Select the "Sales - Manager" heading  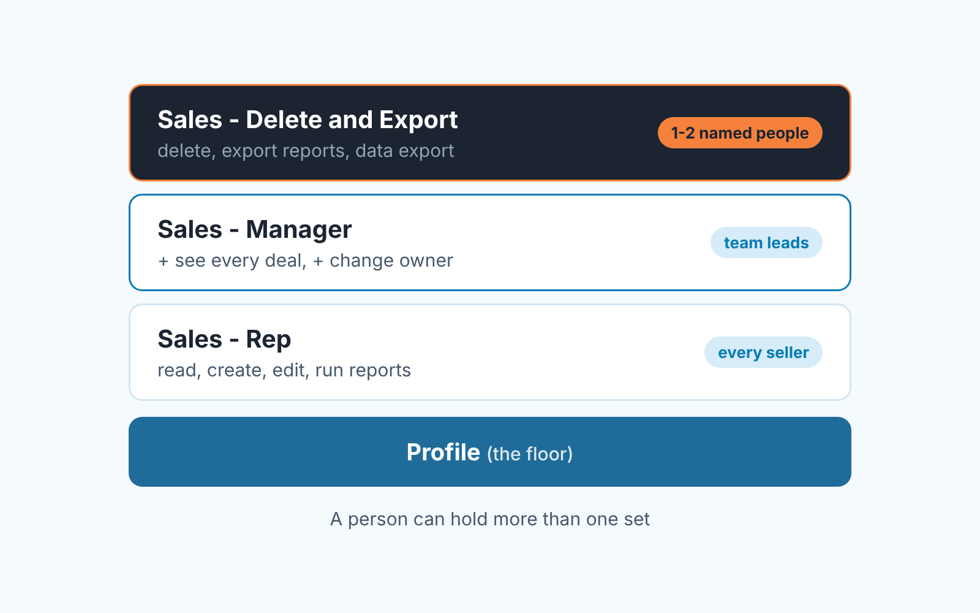pyautogui.click(x=255, y=230)
